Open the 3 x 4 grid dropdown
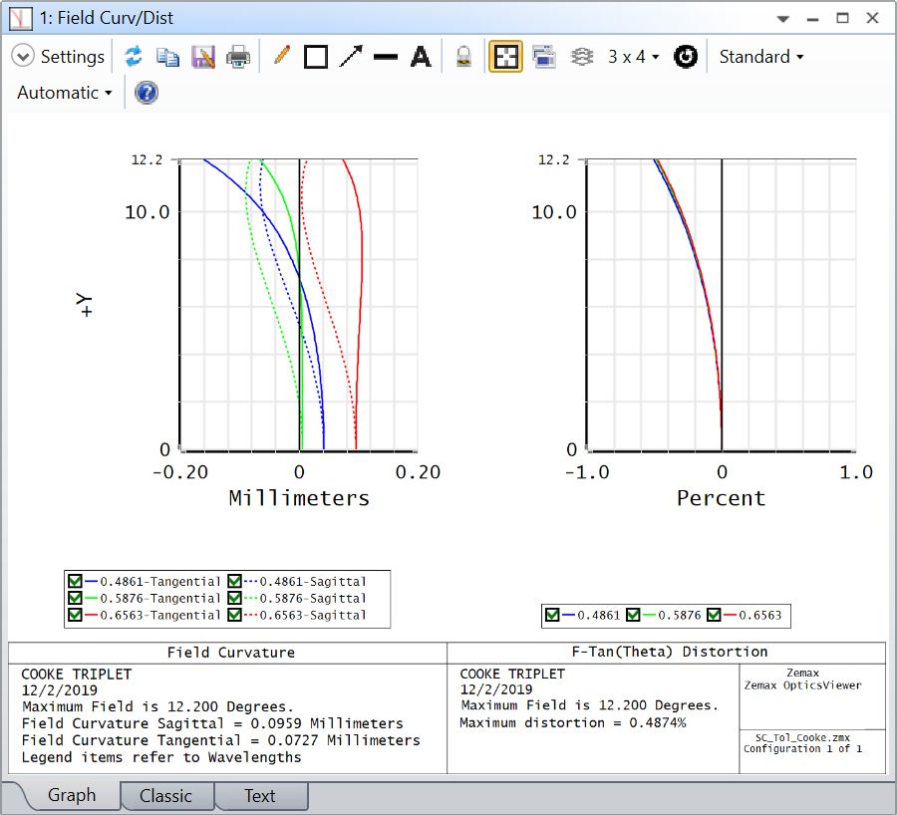The height and width of the screenshot is (815, 897). pos(634,57)
